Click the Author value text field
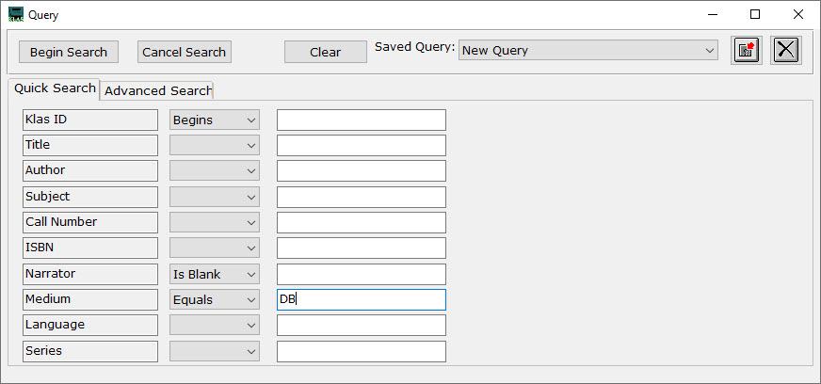 361,171
